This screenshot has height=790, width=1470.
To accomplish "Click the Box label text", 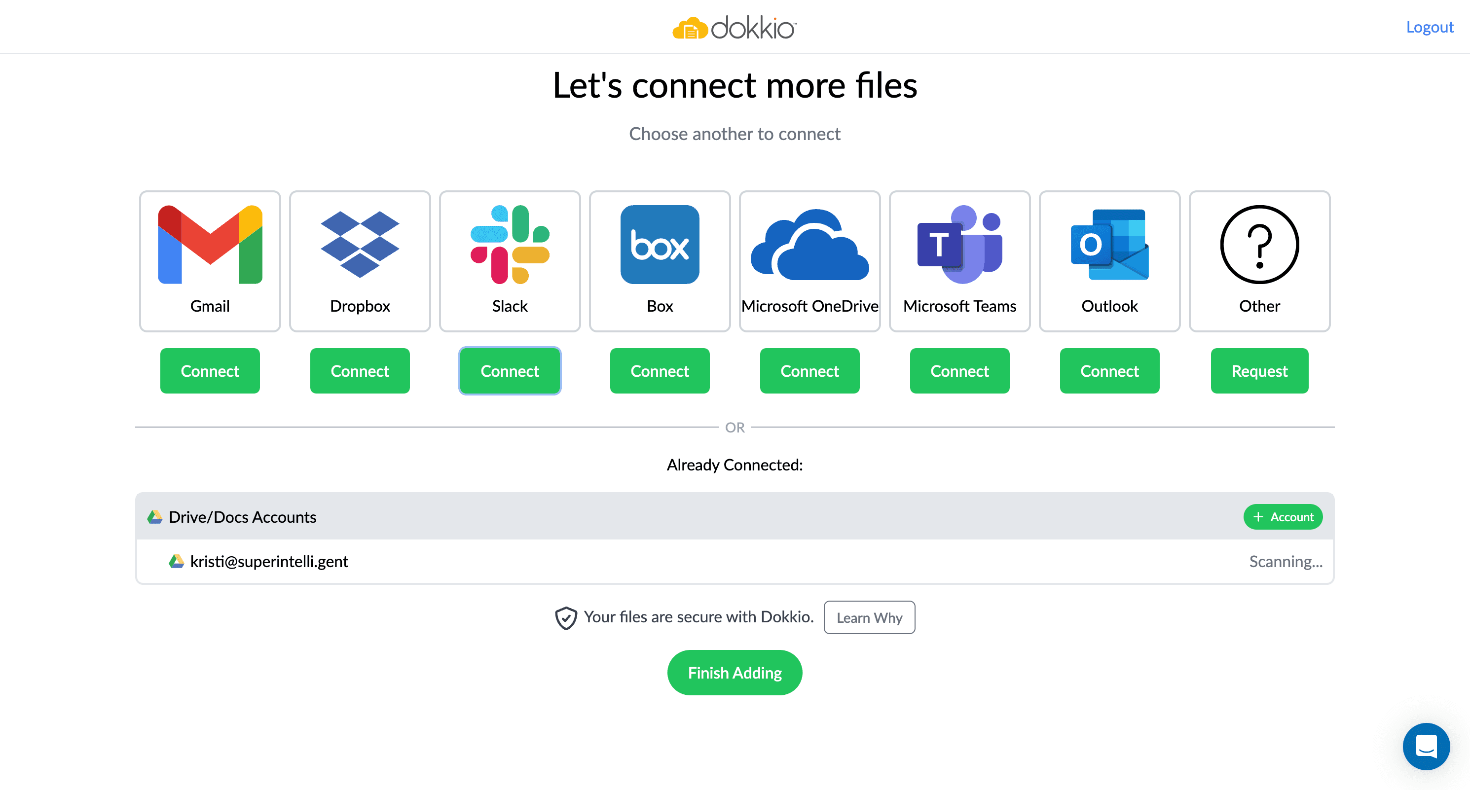I will 660,306.
